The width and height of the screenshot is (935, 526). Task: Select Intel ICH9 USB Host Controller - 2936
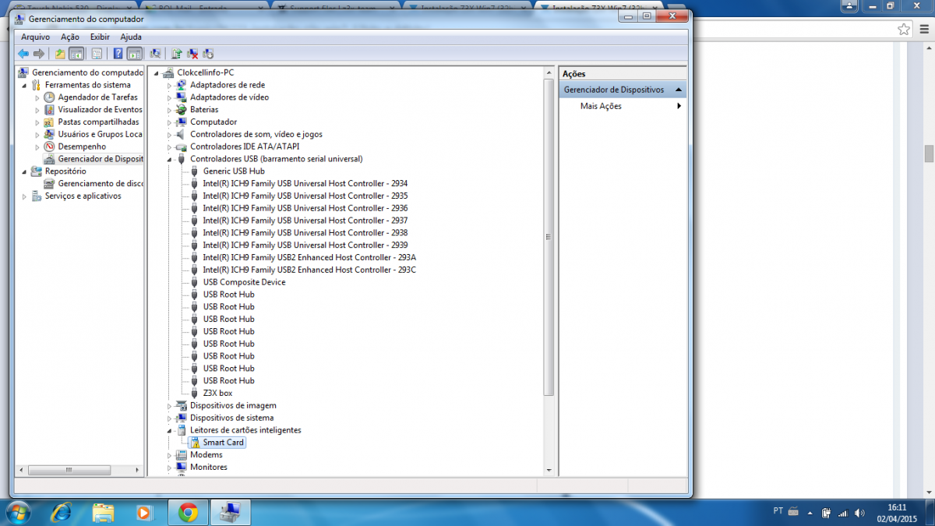tap(305, 208)
